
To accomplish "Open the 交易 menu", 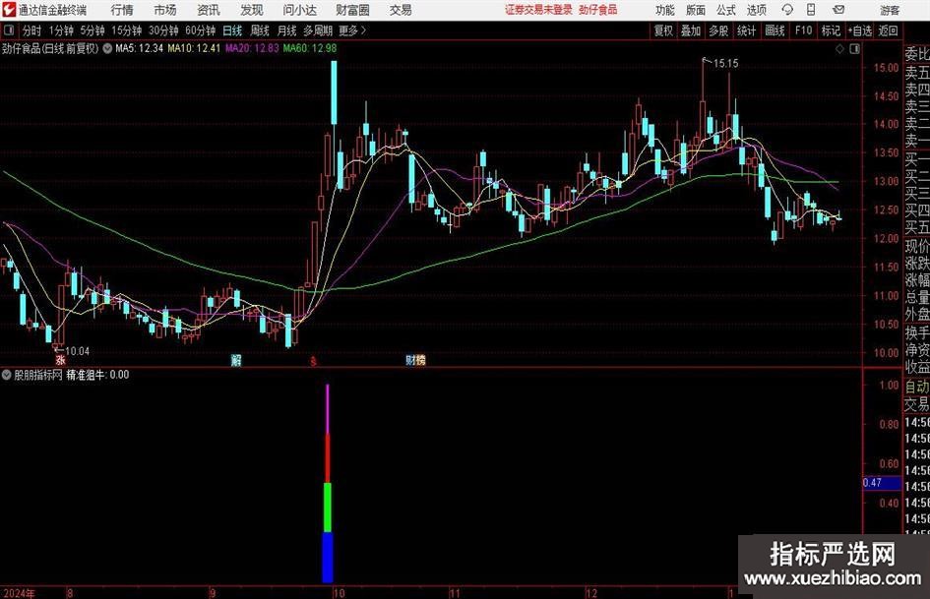I will pyautogui.click(x=401, y=10).
